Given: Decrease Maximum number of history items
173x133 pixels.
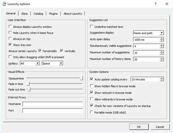Looking at the screenshot, I should (162, 60).
